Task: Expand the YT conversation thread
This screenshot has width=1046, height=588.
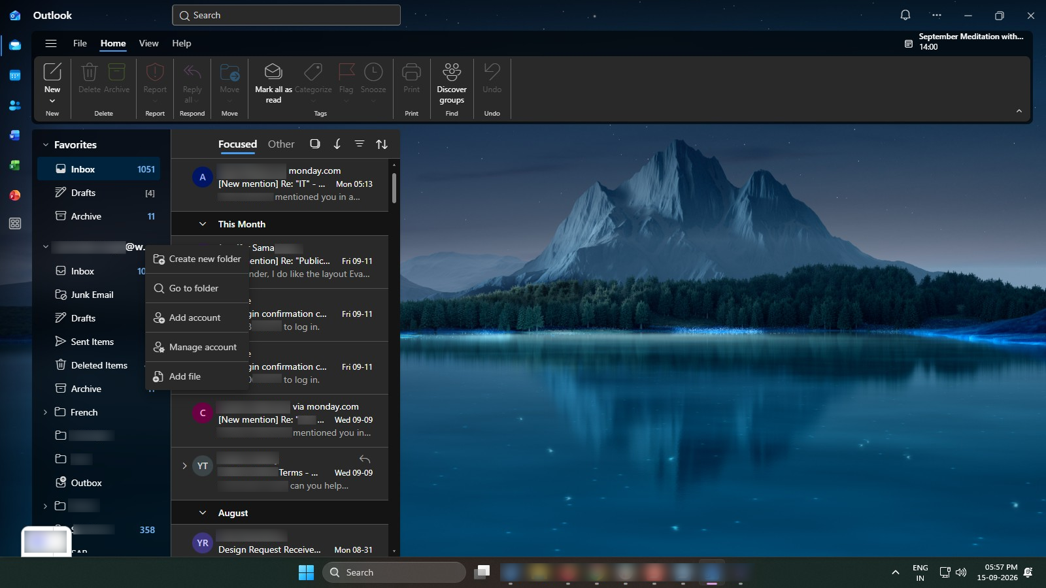Action: tap(184, 466)
